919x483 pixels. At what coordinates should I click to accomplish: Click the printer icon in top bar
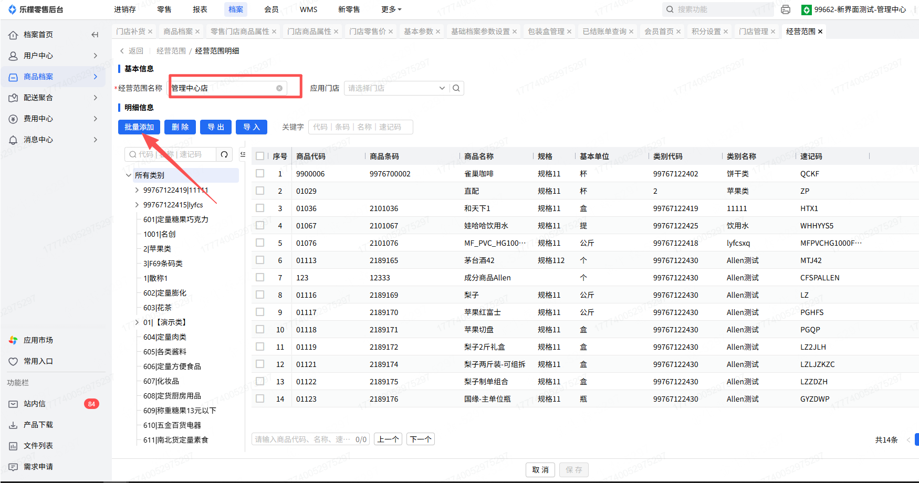point(786,9)
